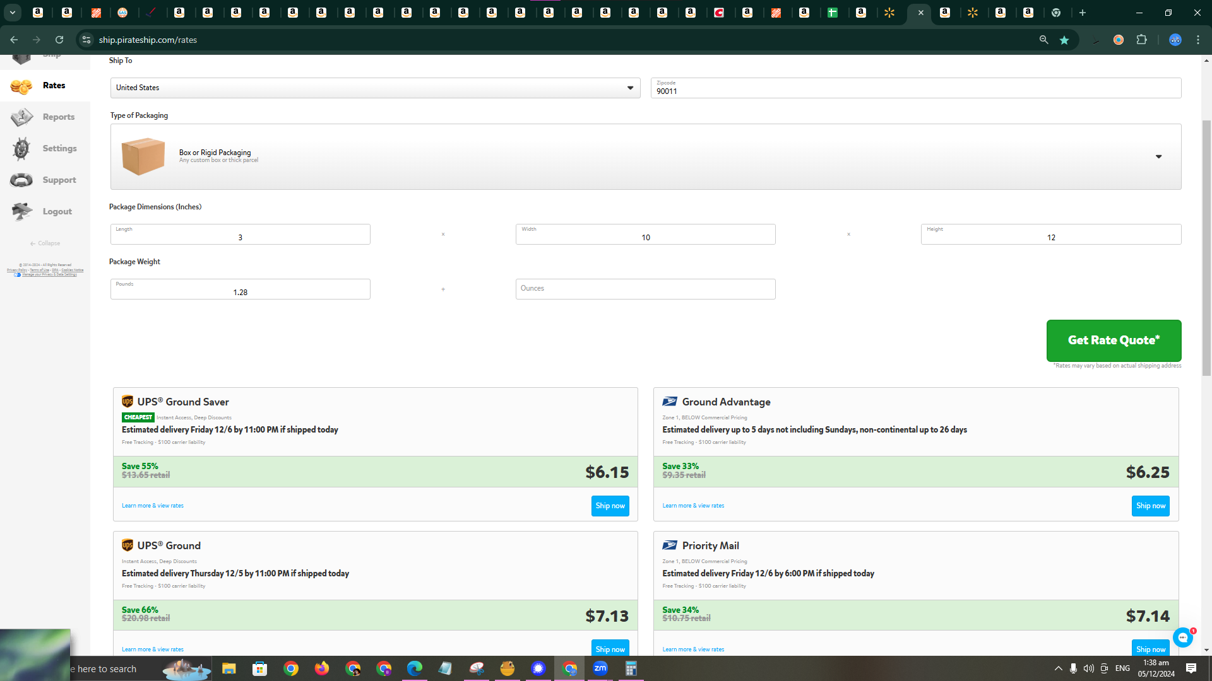Switch to the green spreadsheet browser tab
The width and height of the screenshot is (1212, 681).
(833, 13)
